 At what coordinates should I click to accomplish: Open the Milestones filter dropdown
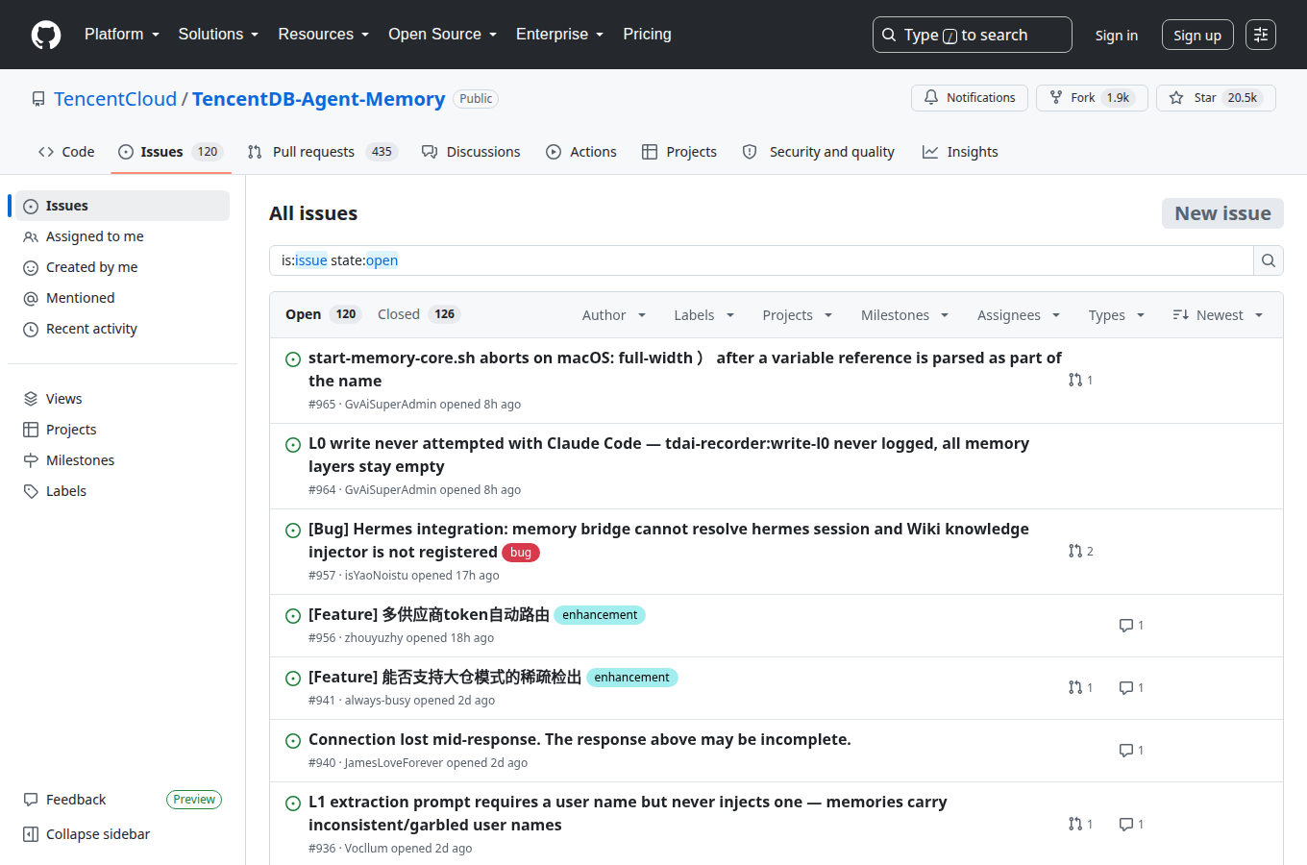(x=905, y=315)
